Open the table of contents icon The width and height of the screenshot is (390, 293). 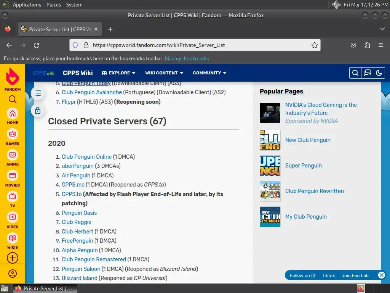point(38,93)
